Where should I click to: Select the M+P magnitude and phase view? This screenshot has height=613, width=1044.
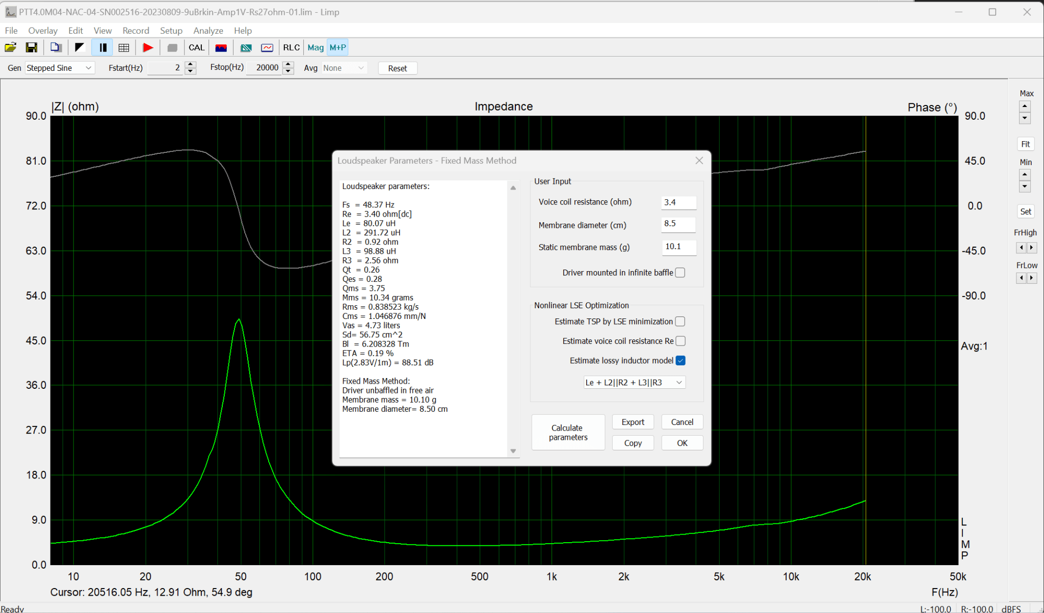(x=337, y=47)
